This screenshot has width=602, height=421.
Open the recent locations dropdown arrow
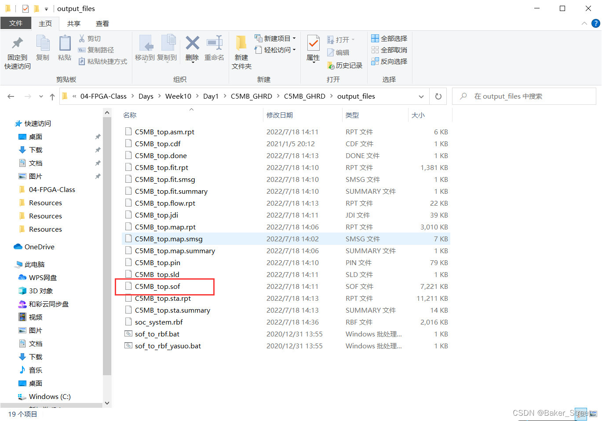click(x=41, y=96)
